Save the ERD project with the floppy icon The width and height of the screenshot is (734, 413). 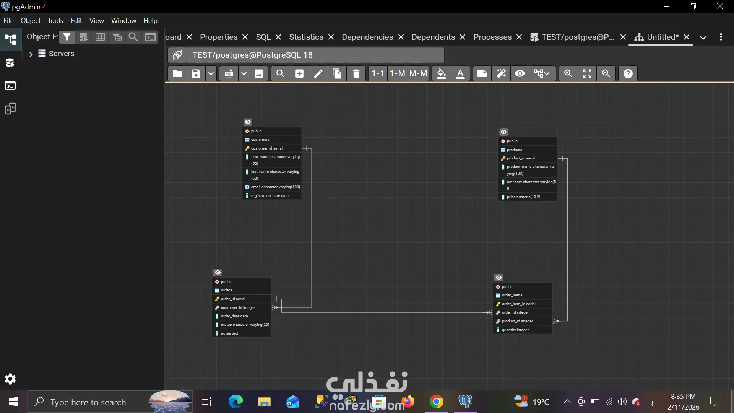(196, 73)
